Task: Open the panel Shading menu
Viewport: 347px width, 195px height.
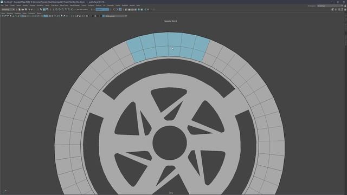Action: [x=10, y=13]
